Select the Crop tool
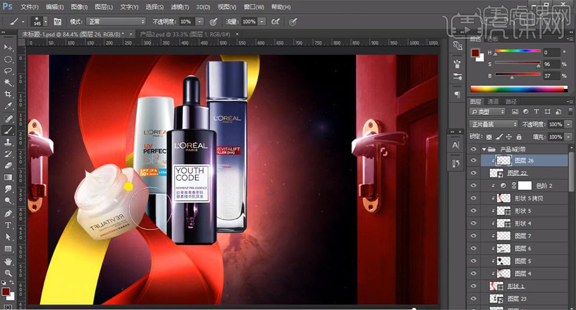The image size is (576, 310). click(x=8, y=95)
